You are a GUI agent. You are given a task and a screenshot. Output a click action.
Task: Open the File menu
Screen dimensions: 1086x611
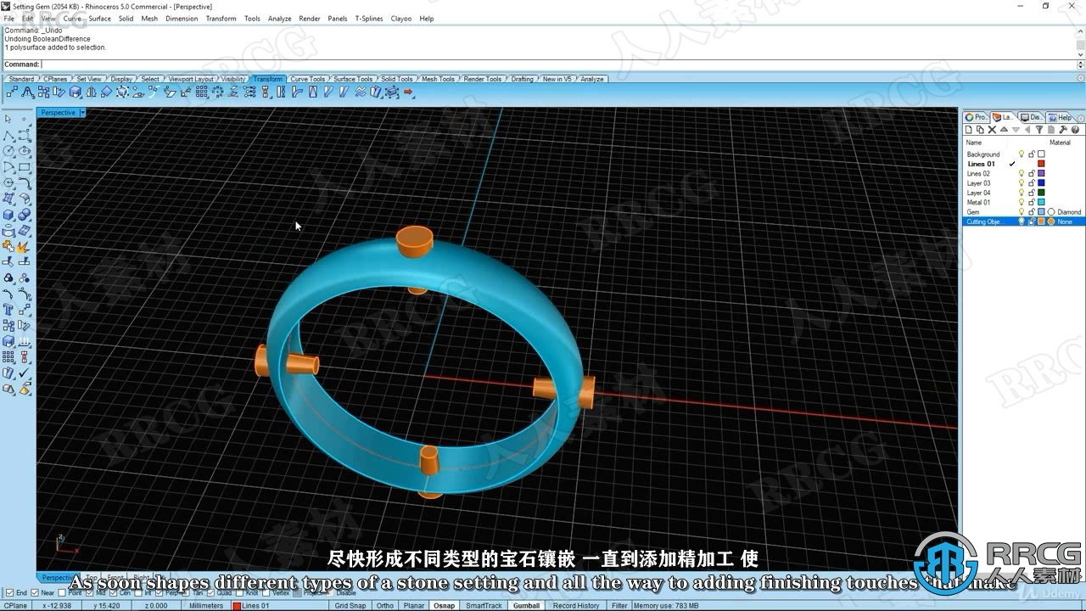tap(8, 18)
